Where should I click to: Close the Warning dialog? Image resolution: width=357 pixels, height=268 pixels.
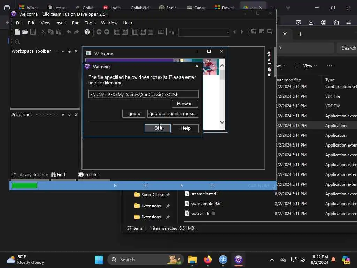[197, 66]
